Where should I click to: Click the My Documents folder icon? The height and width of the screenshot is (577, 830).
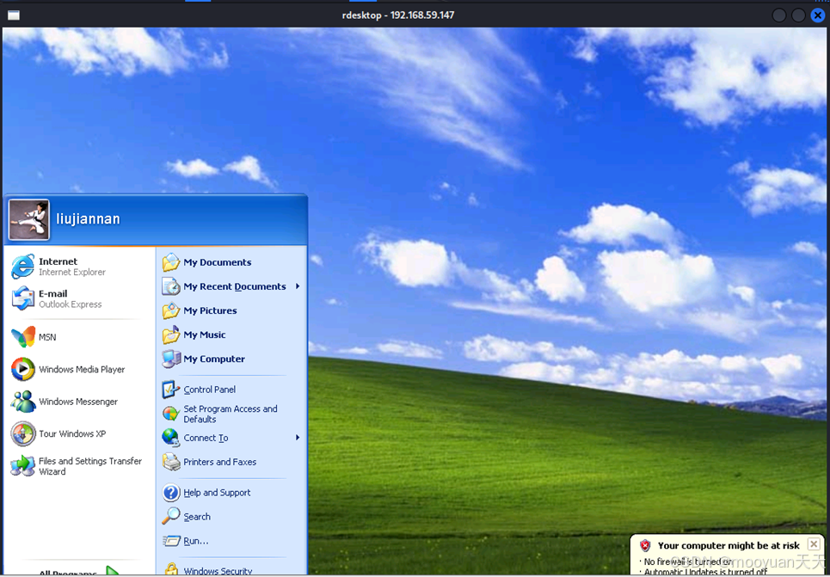[171, 262]
